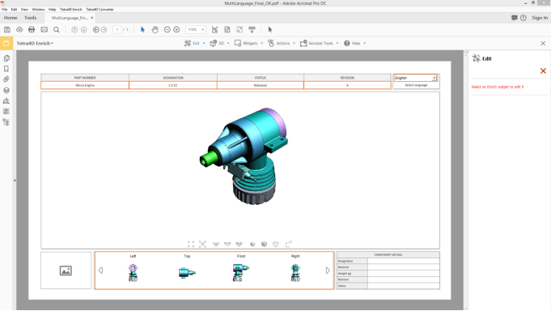Open the Widgets dropdown arrow
The image size is (551, 311).
[x=262, y=43]
